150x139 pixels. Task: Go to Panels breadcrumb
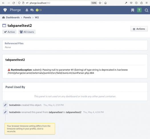coord(27,17)
